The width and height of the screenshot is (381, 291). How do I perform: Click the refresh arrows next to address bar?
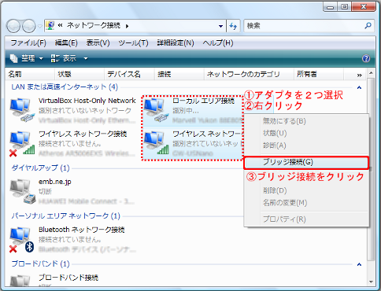click(233, 26)
